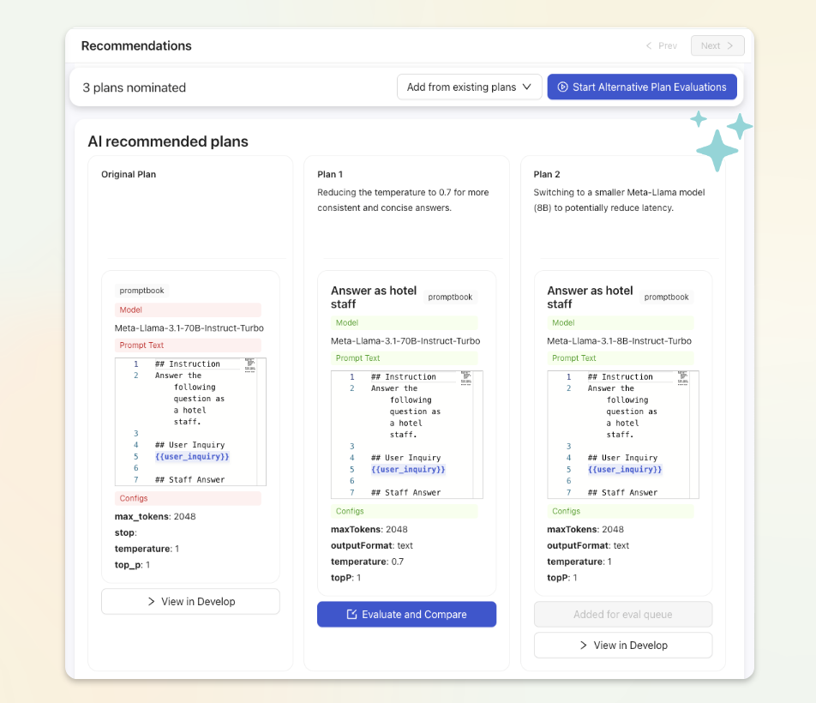816x703 pixels.
Task: Click the Evaluate and Compare icon in Plan 1
Action: [x=351, y=614]
